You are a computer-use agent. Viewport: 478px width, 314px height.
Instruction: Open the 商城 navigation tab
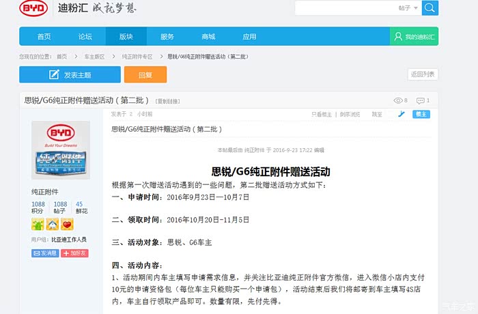208,37
